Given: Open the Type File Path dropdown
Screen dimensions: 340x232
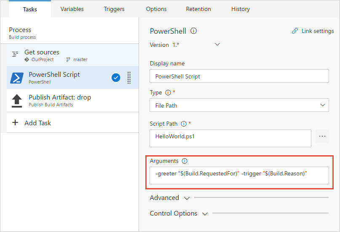Looking at the screenshot, I should [x=239, y=105].
